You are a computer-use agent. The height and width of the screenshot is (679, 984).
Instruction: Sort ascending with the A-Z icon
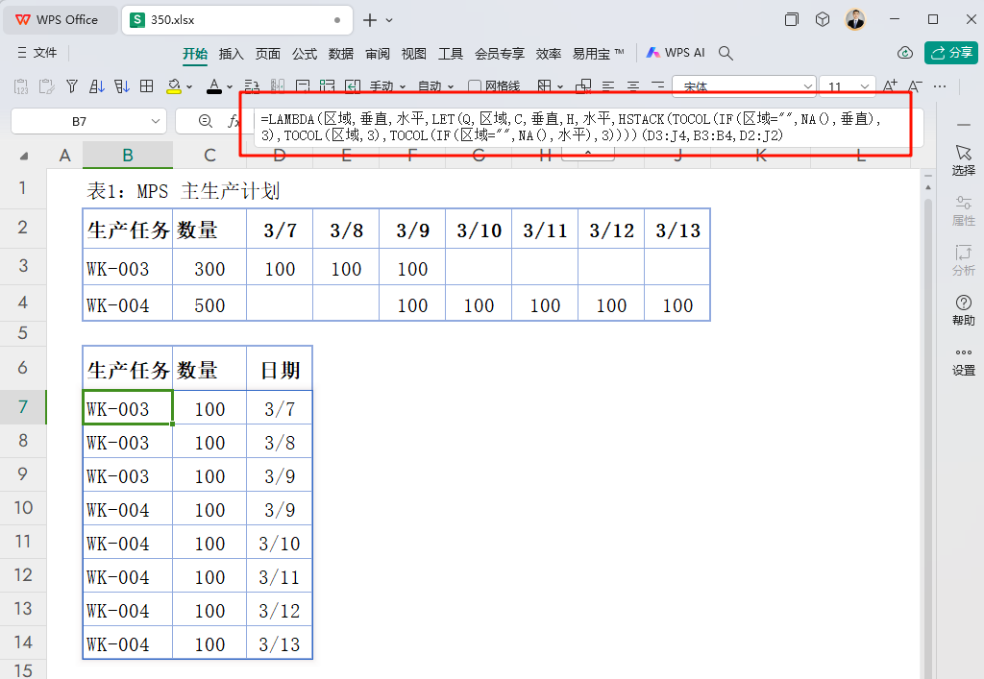[x=97, y=86]
